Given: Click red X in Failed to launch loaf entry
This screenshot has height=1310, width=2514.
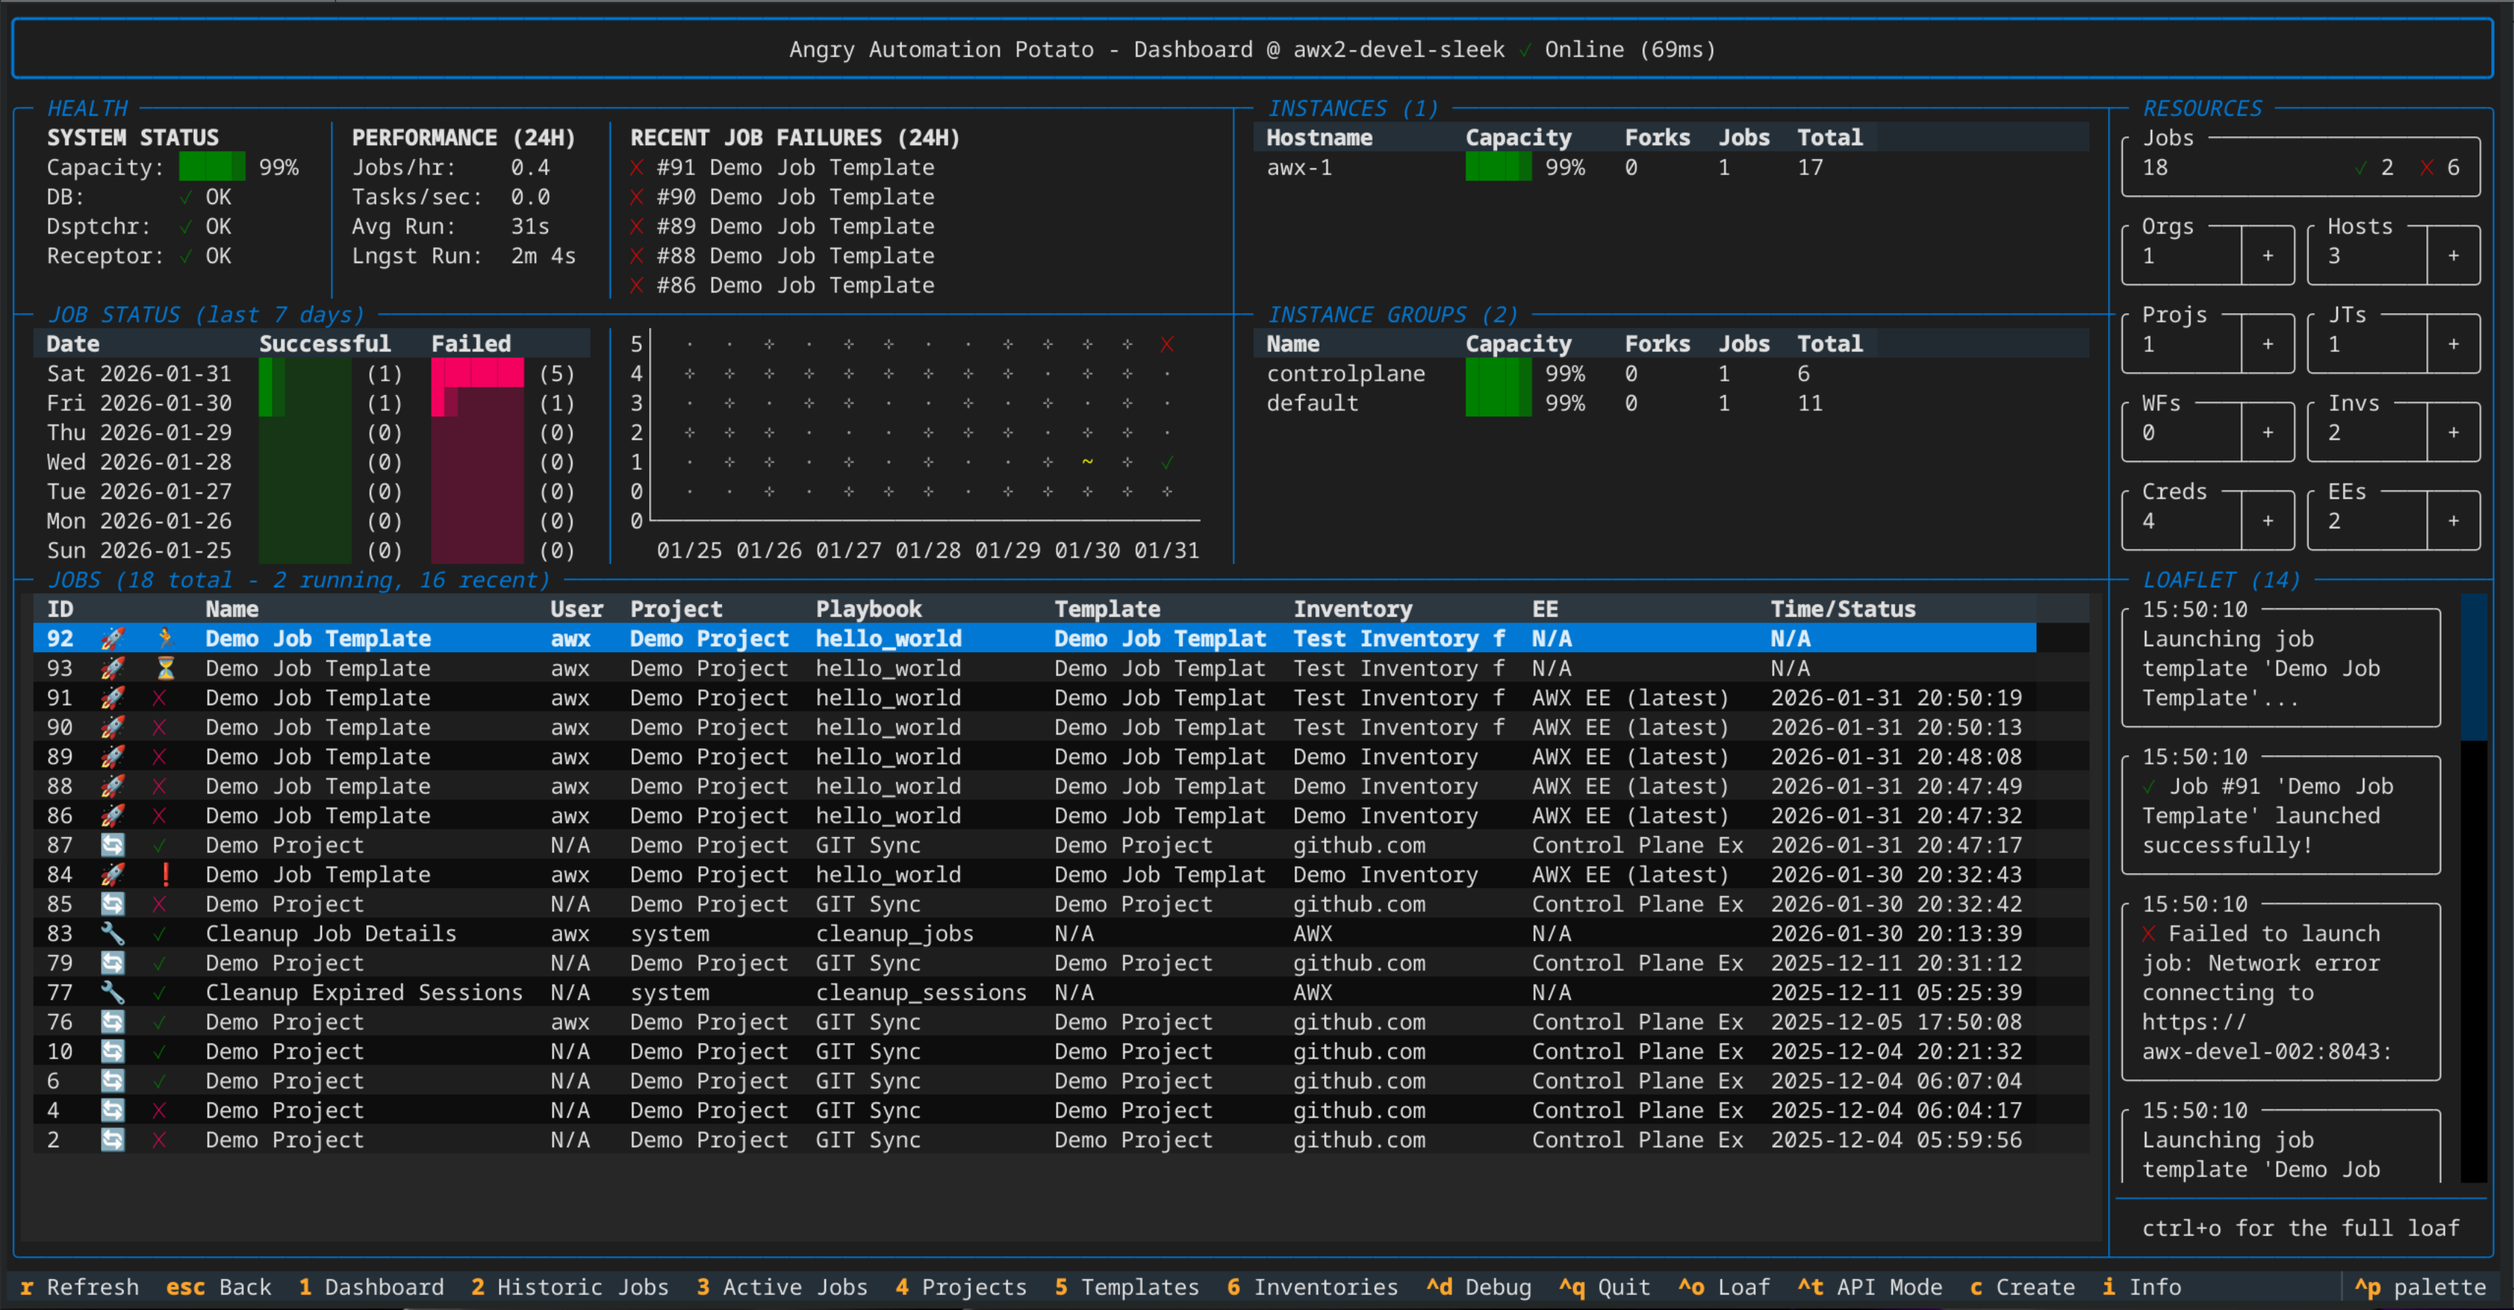Looking at the screenshot, I should [x=2148, y=934].
